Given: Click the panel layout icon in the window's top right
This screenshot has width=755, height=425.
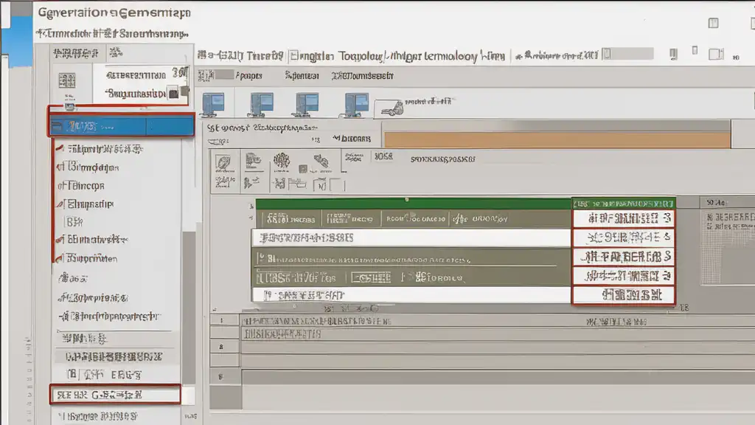Looking at the screenshot, I should point(713,23).
